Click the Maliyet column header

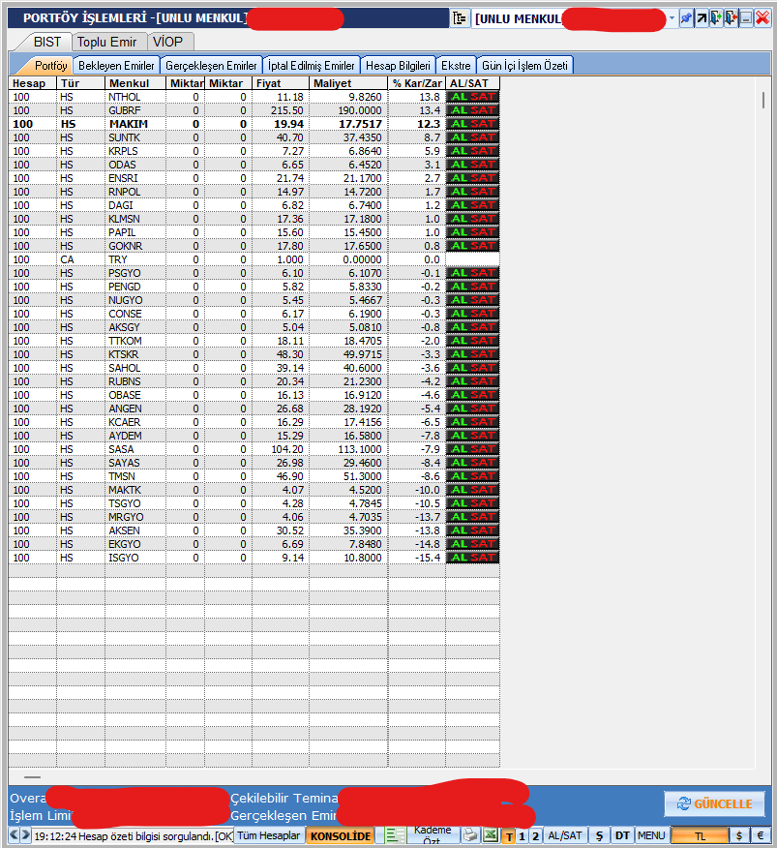(x=348, y=83)
